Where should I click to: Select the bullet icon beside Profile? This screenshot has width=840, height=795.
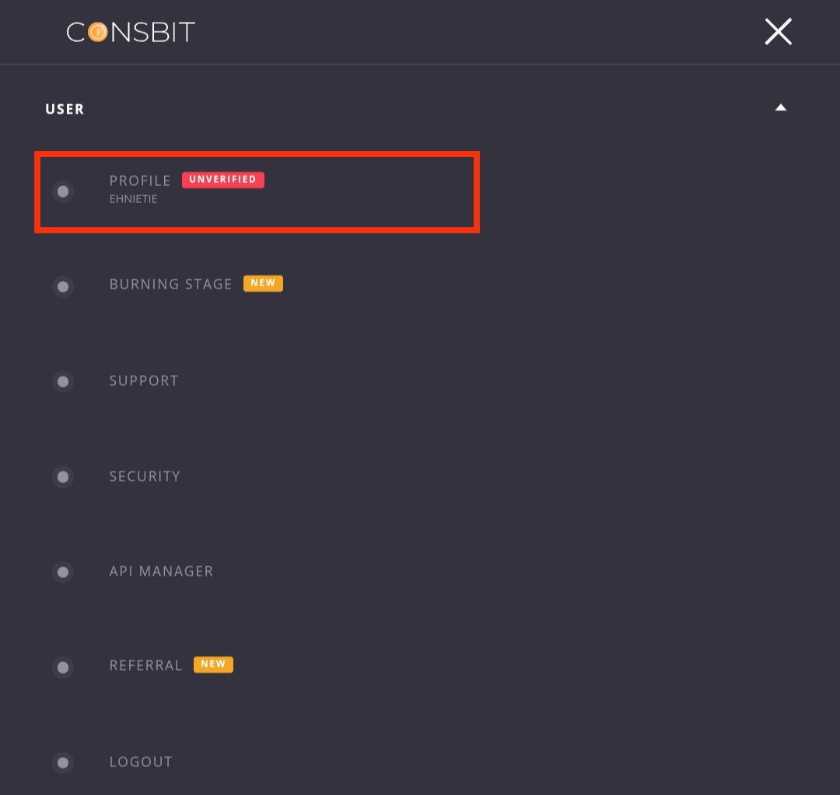click(x=63, y=191)
